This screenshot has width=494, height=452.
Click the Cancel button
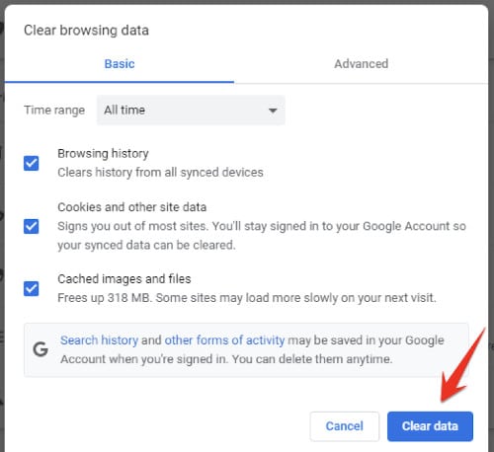coord(345,426)
